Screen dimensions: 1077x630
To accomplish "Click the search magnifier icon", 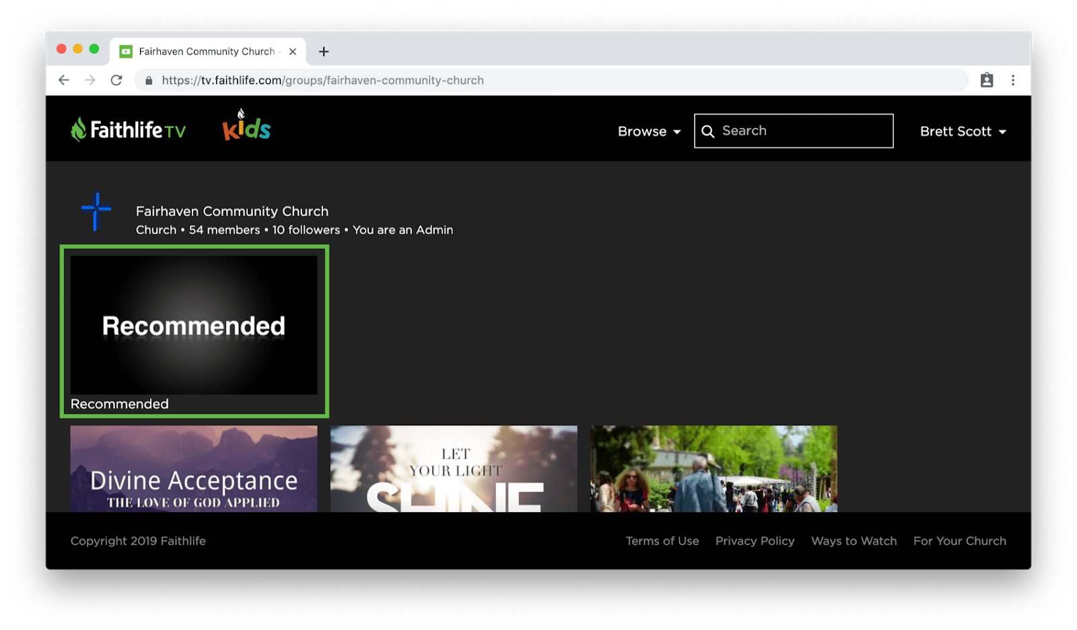I will tap(708, 131).
